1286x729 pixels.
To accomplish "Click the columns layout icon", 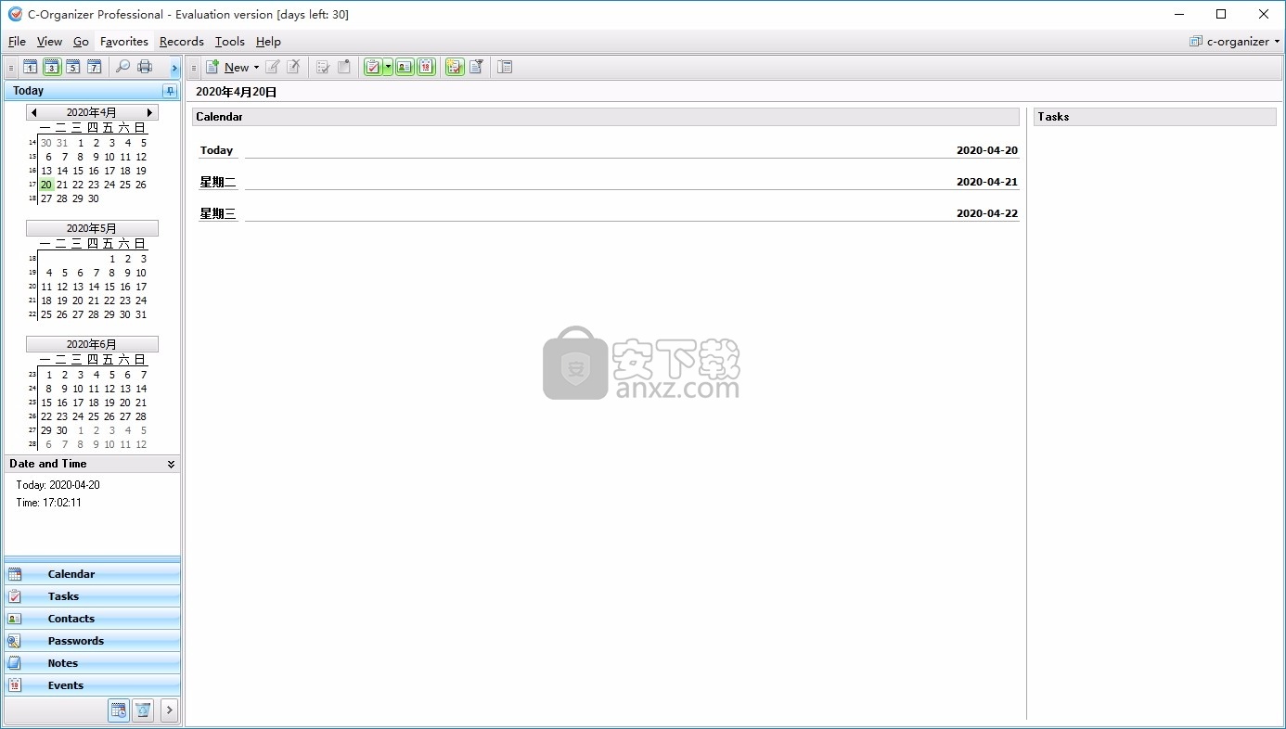I will [x=505, y=67].
